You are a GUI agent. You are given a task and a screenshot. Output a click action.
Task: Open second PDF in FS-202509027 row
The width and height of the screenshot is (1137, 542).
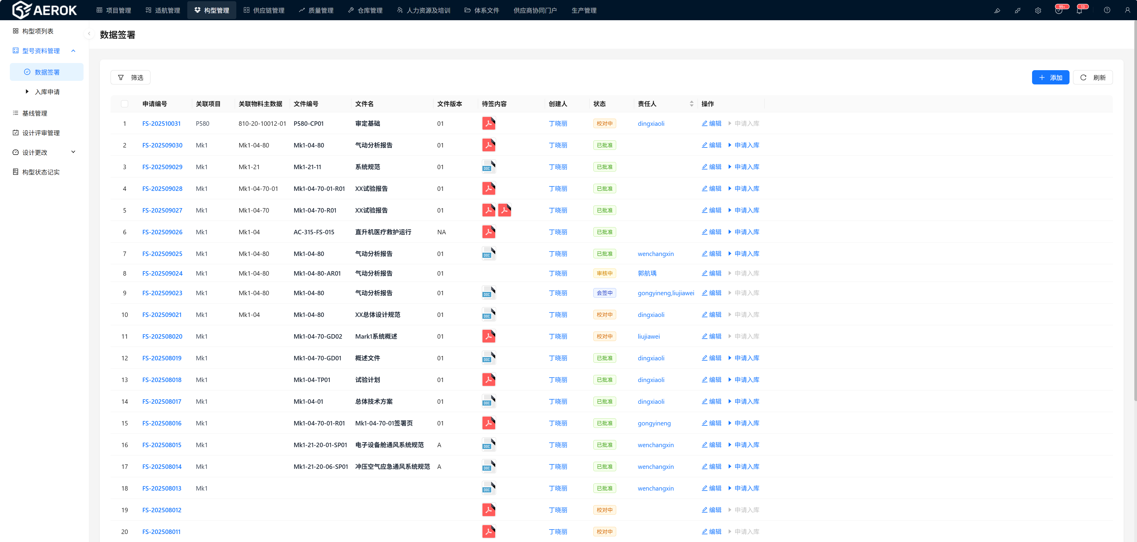[504, 210]
